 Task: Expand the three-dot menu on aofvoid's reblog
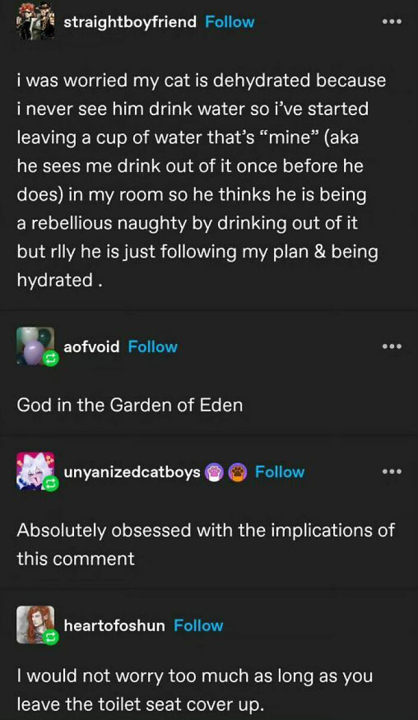[391, 346]
